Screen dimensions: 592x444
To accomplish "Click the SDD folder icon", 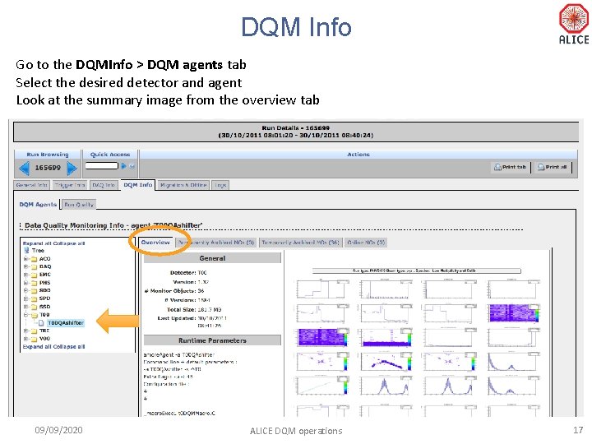I will (34, 291).
